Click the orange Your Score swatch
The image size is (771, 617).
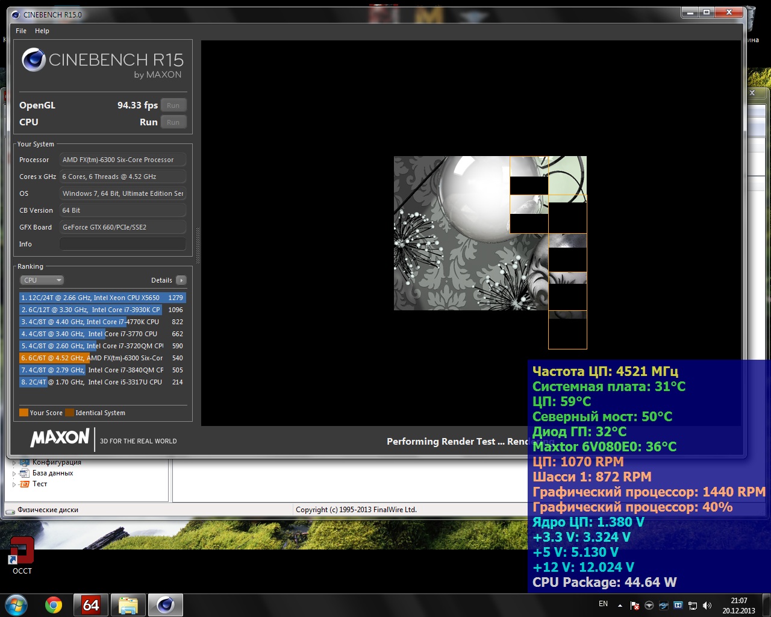[x=23, y=413]
